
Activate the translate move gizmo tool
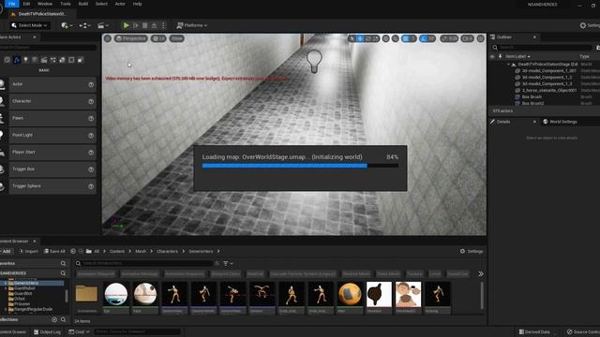360,38
